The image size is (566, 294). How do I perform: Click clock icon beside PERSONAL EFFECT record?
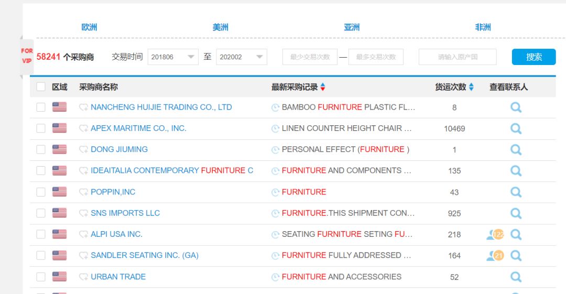click(276, 150)
